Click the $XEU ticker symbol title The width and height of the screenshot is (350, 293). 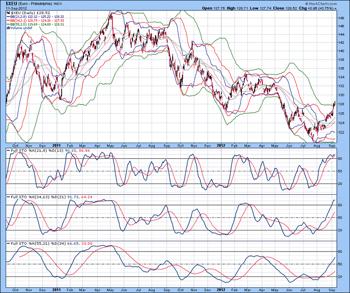(11, 3)
